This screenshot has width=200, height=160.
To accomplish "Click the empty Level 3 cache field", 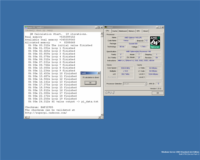I will pos(153,77).
